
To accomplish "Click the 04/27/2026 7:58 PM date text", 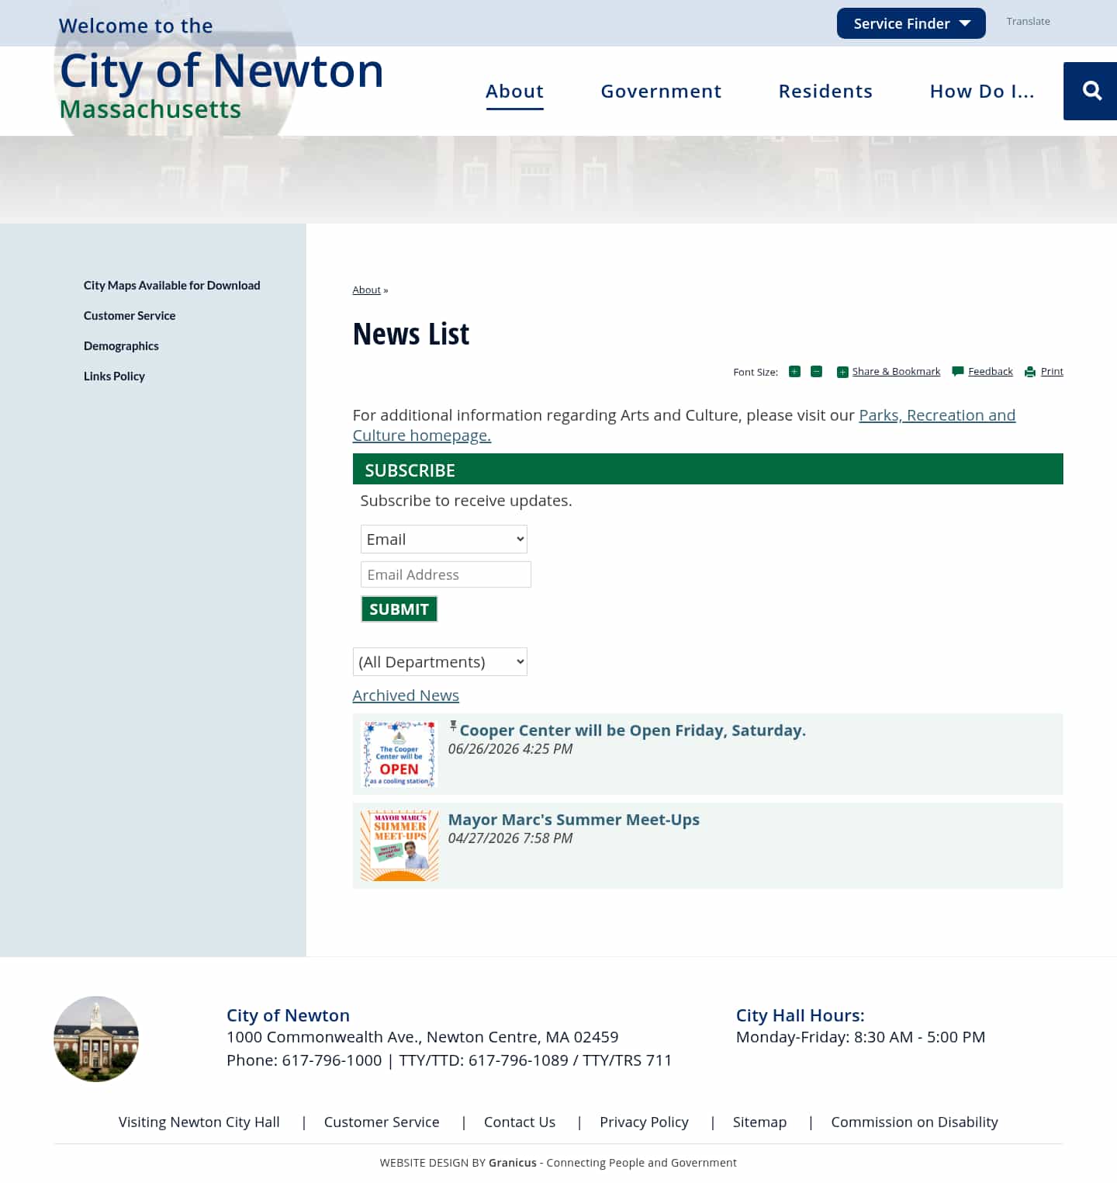I will click(510, 838).
